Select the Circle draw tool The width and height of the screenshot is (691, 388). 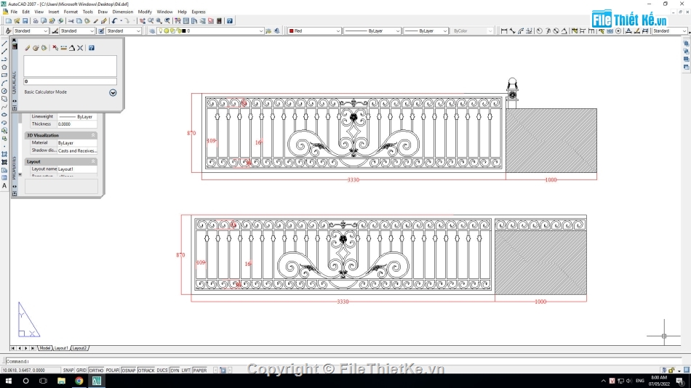4,91
